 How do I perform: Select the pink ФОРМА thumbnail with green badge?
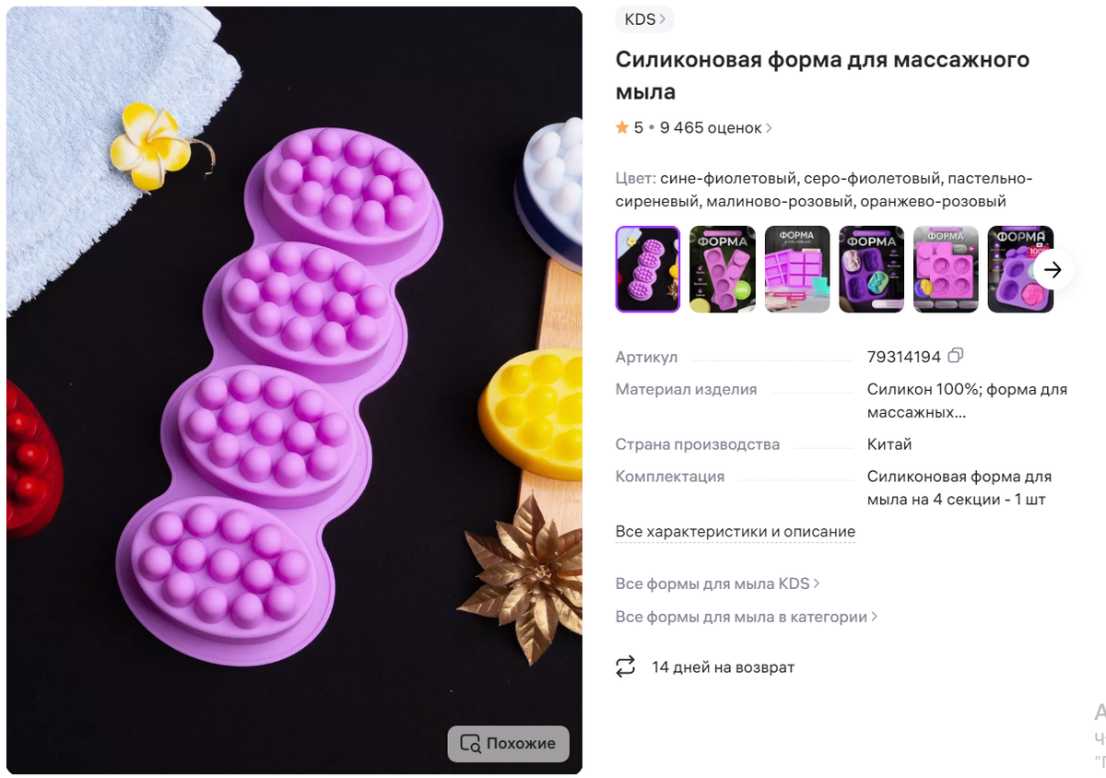pyautogui.click(x=723, y=269)
